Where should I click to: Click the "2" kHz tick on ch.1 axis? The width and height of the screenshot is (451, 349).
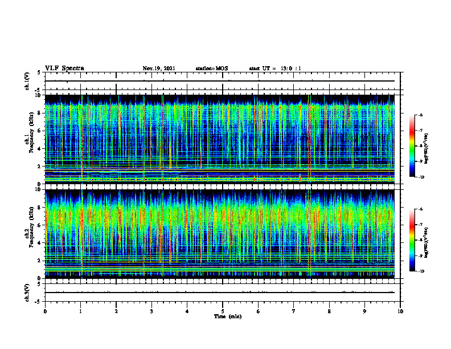[x=39, y=166]
